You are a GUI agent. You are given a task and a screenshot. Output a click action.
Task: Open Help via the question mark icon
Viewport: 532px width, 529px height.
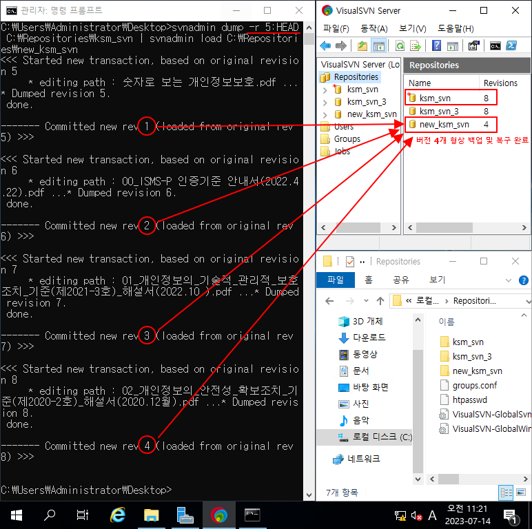436,45
